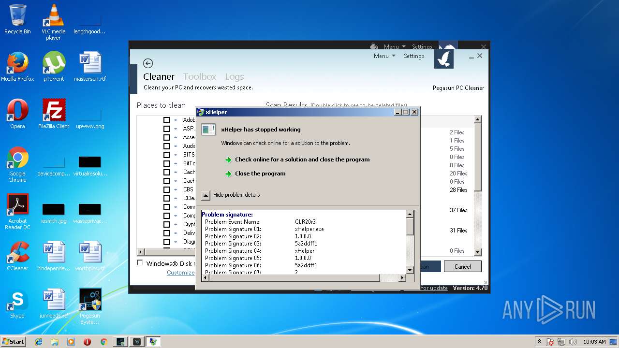Tick the BITS checkbox in Places to clean
The image size is (619, 348).
click(166, 155)
